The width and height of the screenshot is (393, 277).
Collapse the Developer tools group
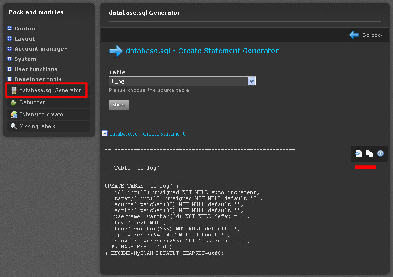[x=9, y=79]
